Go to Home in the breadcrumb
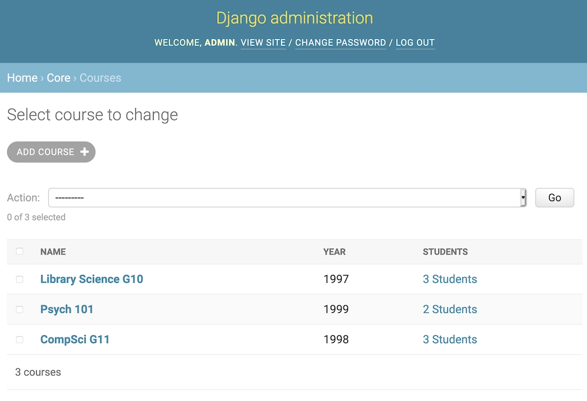Screen dimensions: 587x401 22,78
